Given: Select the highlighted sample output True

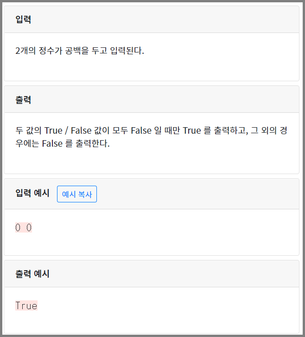Looking at the screenshot, I should point(26,305).
